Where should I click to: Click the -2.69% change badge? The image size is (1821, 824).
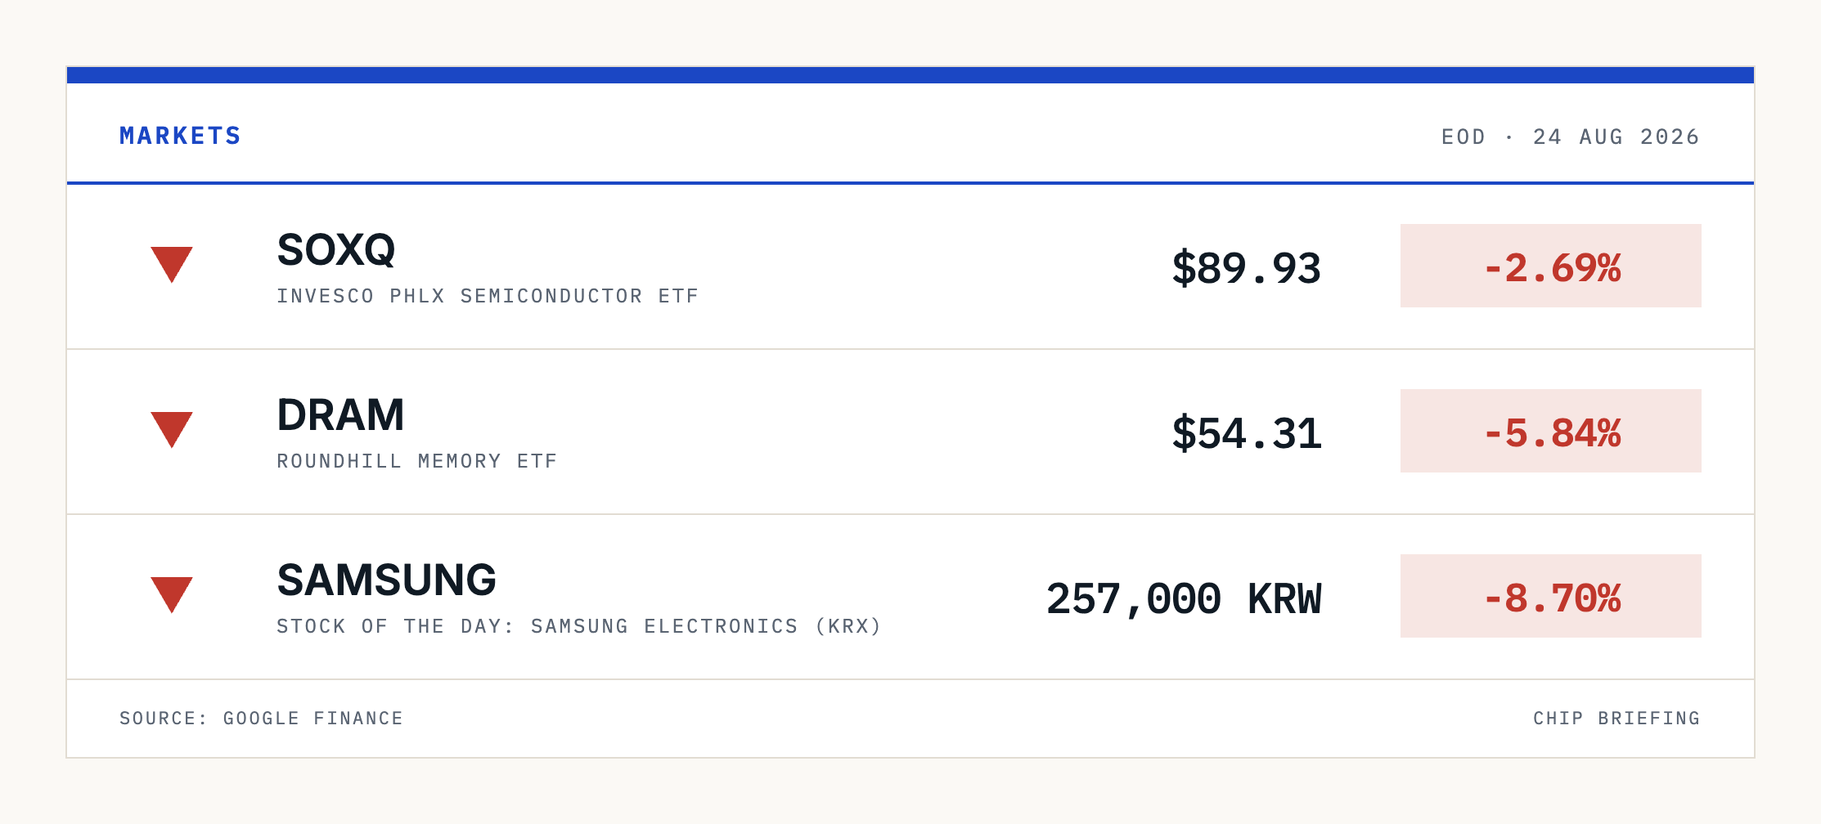[x=1551, y=266]
